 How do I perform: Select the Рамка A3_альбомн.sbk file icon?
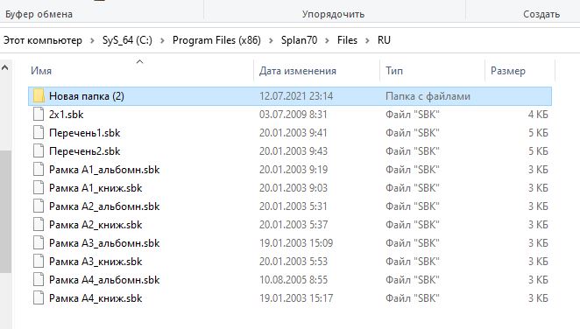[39, 243]
